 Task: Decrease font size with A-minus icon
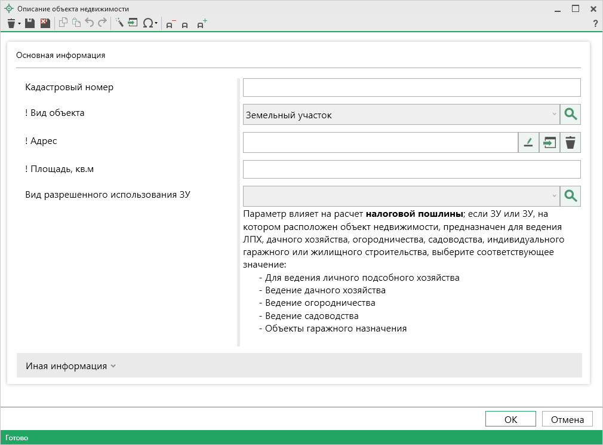coord(170,24)
